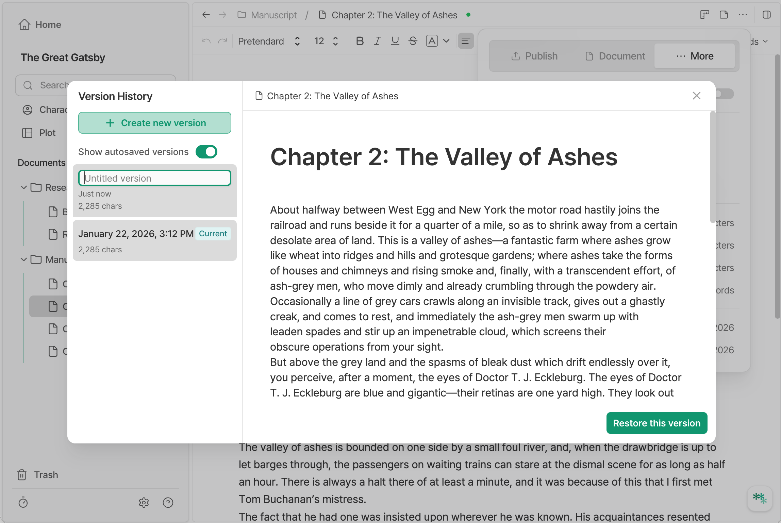This screenshot has height=523, width=781.
Task: Open the Trash
Action: coord(37,475)
